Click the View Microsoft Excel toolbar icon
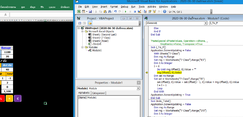Screen dimensions: 243x117 [79, 12]
